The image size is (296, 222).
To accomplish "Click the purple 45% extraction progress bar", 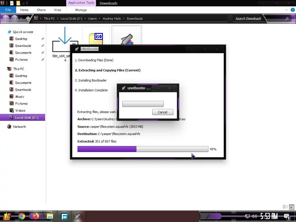I will pyautogui.click(x=143, y=149).
